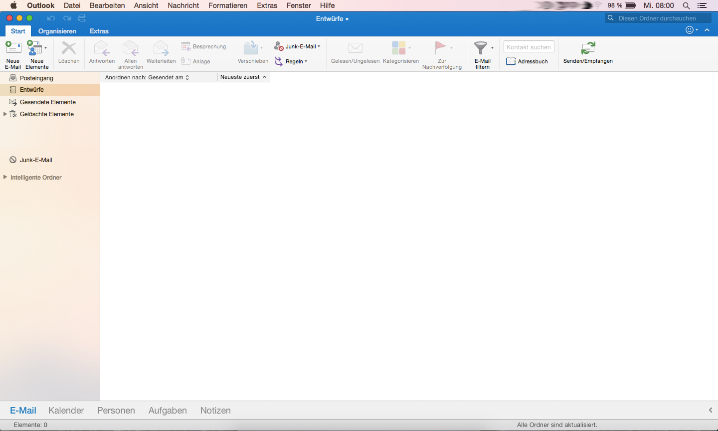Image resolution: width=718 pixels, height=431 pixels.
Task: Select the Junk-E-Mail folder in sidebar
Action: click(50, 160)
